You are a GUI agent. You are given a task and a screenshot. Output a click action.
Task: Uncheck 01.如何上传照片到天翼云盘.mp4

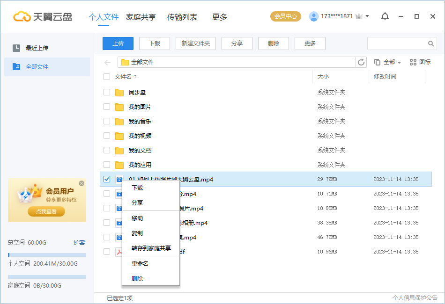pos(106,179)
